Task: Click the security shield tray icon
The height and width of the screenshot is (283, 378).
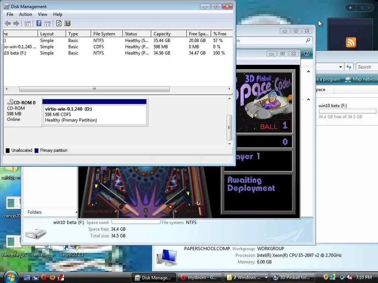Action: tap(326, 277)
